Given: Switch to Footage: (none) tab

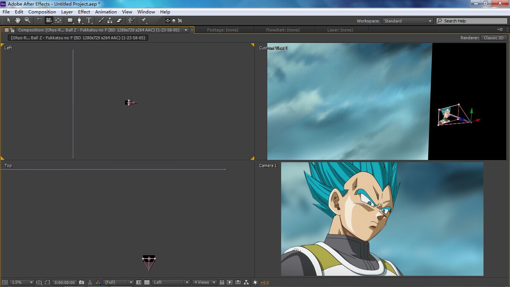Looking at the screenshot, I should 223,30.
